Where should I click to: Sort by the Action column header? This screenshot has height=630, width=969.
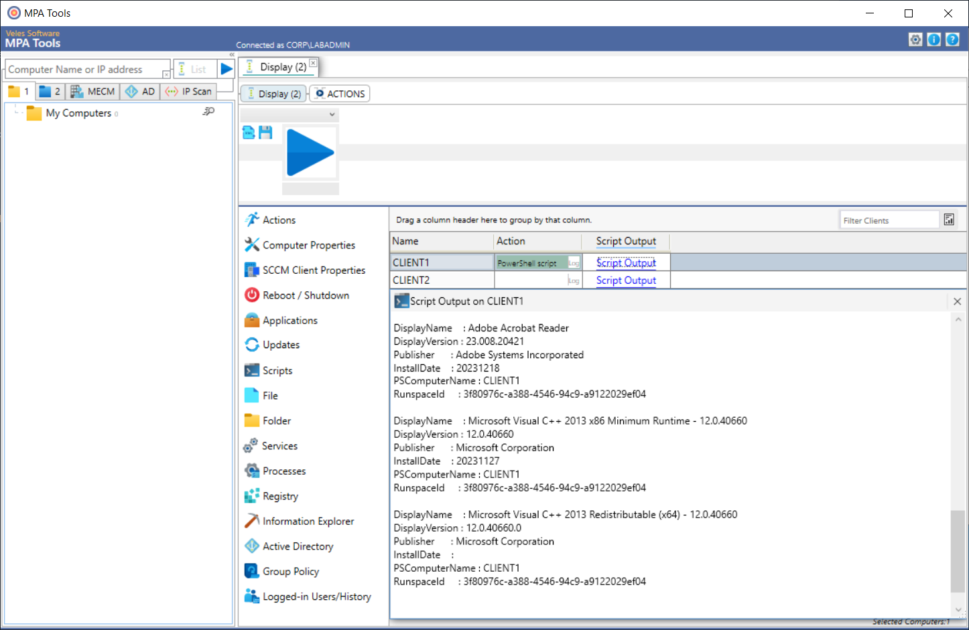point(538,241)
